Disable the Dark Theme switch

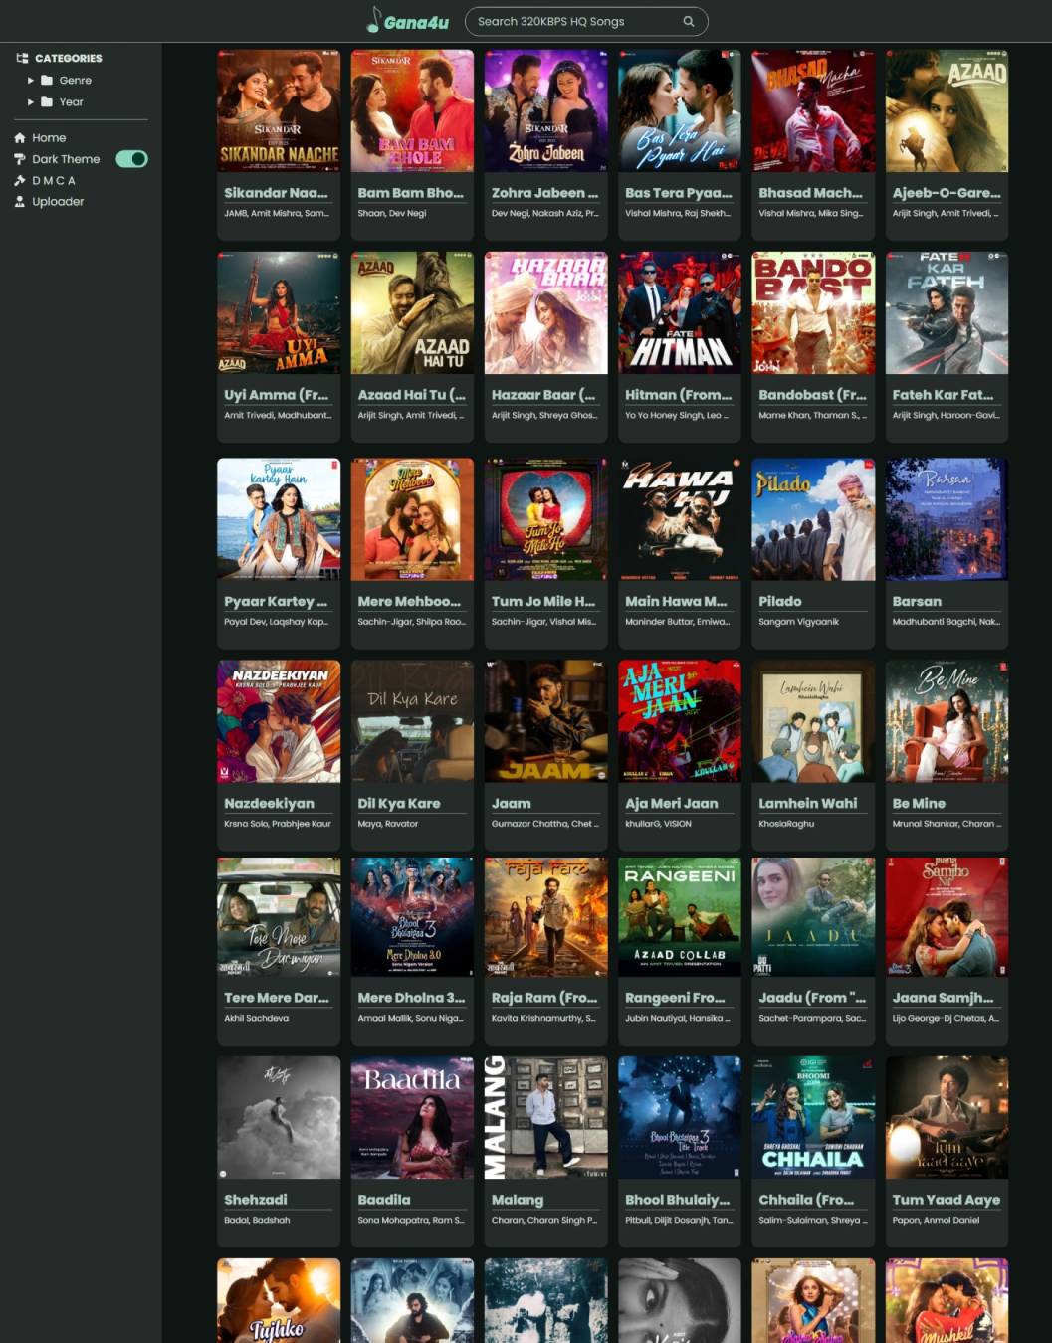pos(131,159)
